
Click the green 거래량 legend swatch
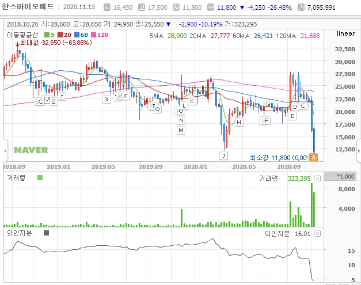(x=40, y=178)
